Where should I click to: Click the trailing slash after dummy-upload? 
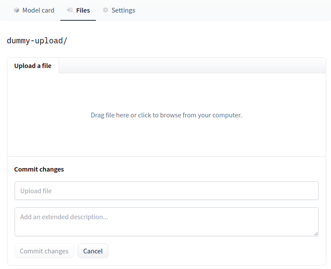[x=66, y=41]
